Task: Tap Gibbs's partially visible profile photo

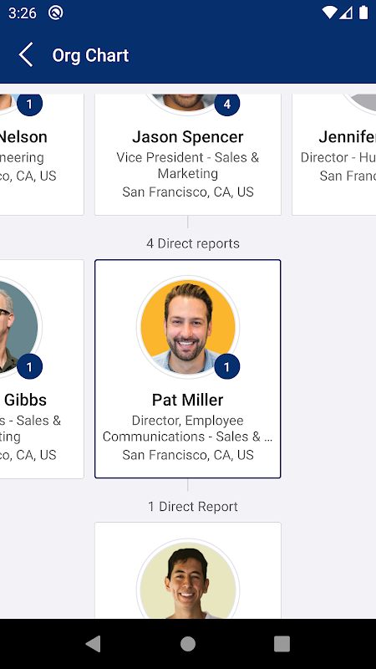Action: tap(18, 327)
